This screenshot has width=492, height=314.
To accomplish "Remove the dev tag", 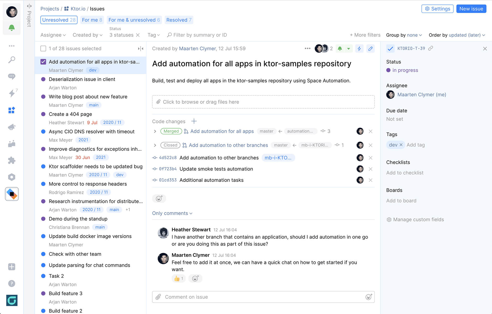I will coord(401,145).
